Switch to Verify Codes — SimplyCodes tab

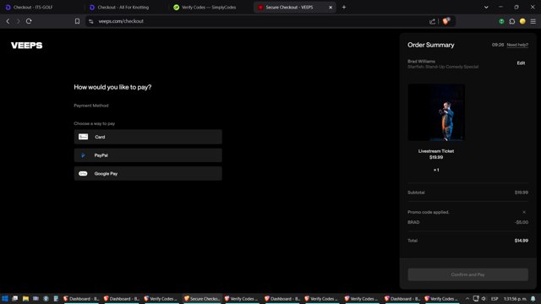click(209, 8)
